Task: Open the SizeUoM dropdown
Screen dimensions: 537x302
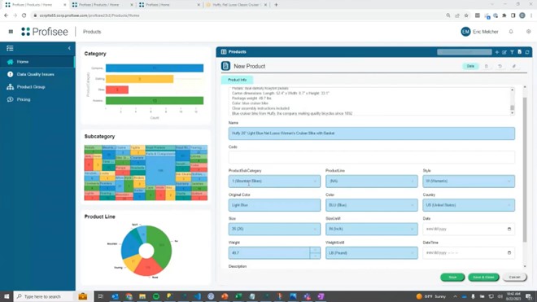Action: point(372,229)
